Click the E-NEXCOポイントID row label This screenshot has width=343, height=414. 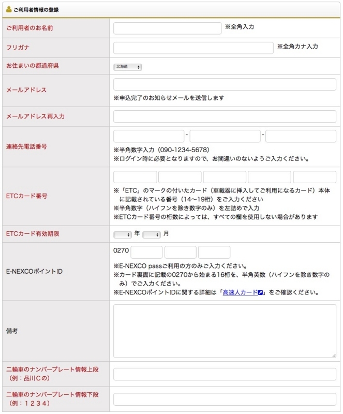34,271
